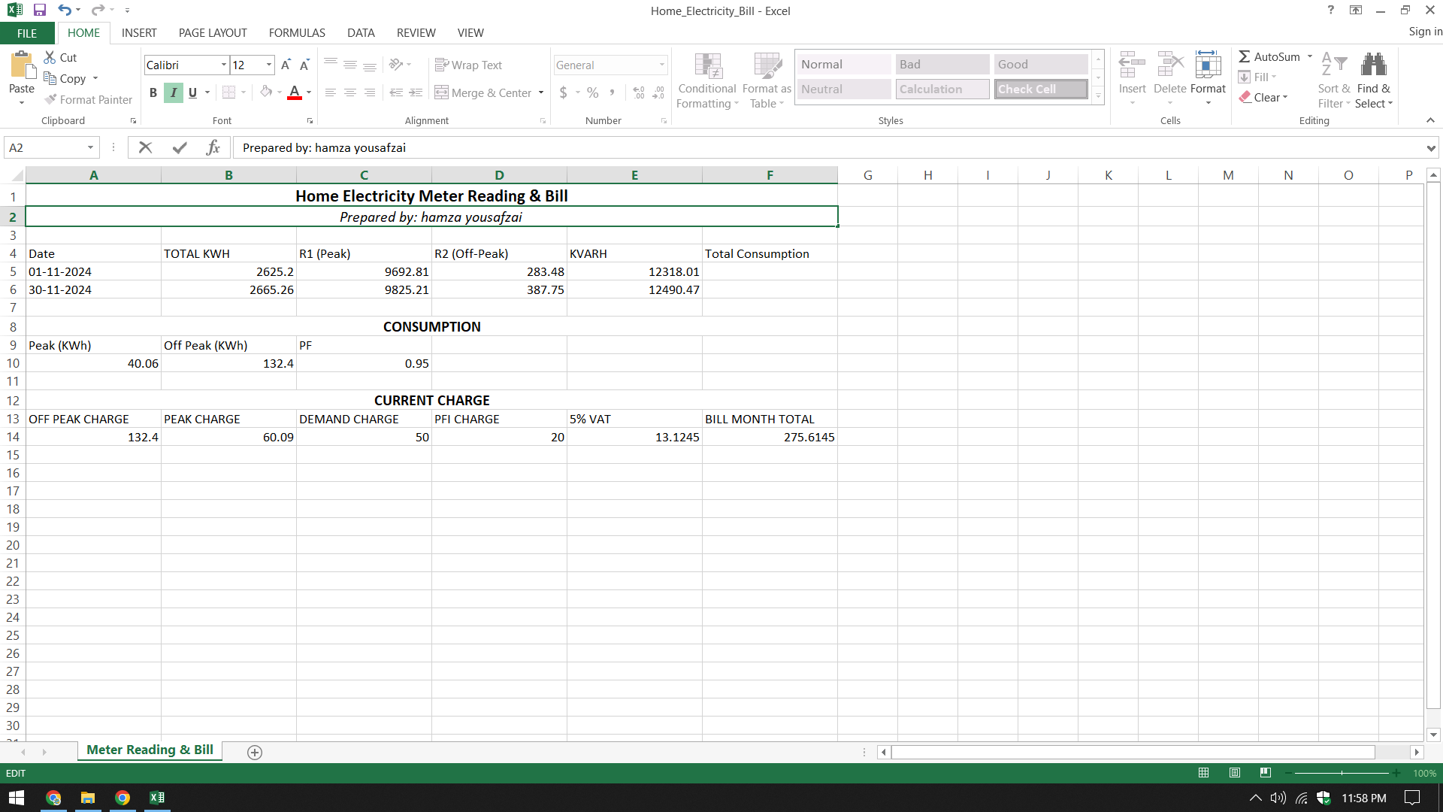Switch to the PAGE LAYOUT tab
This screenshot has height=812, width=1443.
tap(213, 33)
